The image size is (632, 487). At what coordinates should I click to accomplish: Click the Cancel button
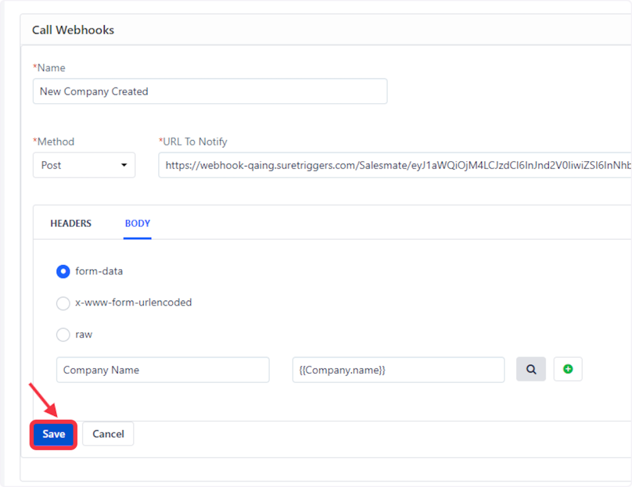108,434
